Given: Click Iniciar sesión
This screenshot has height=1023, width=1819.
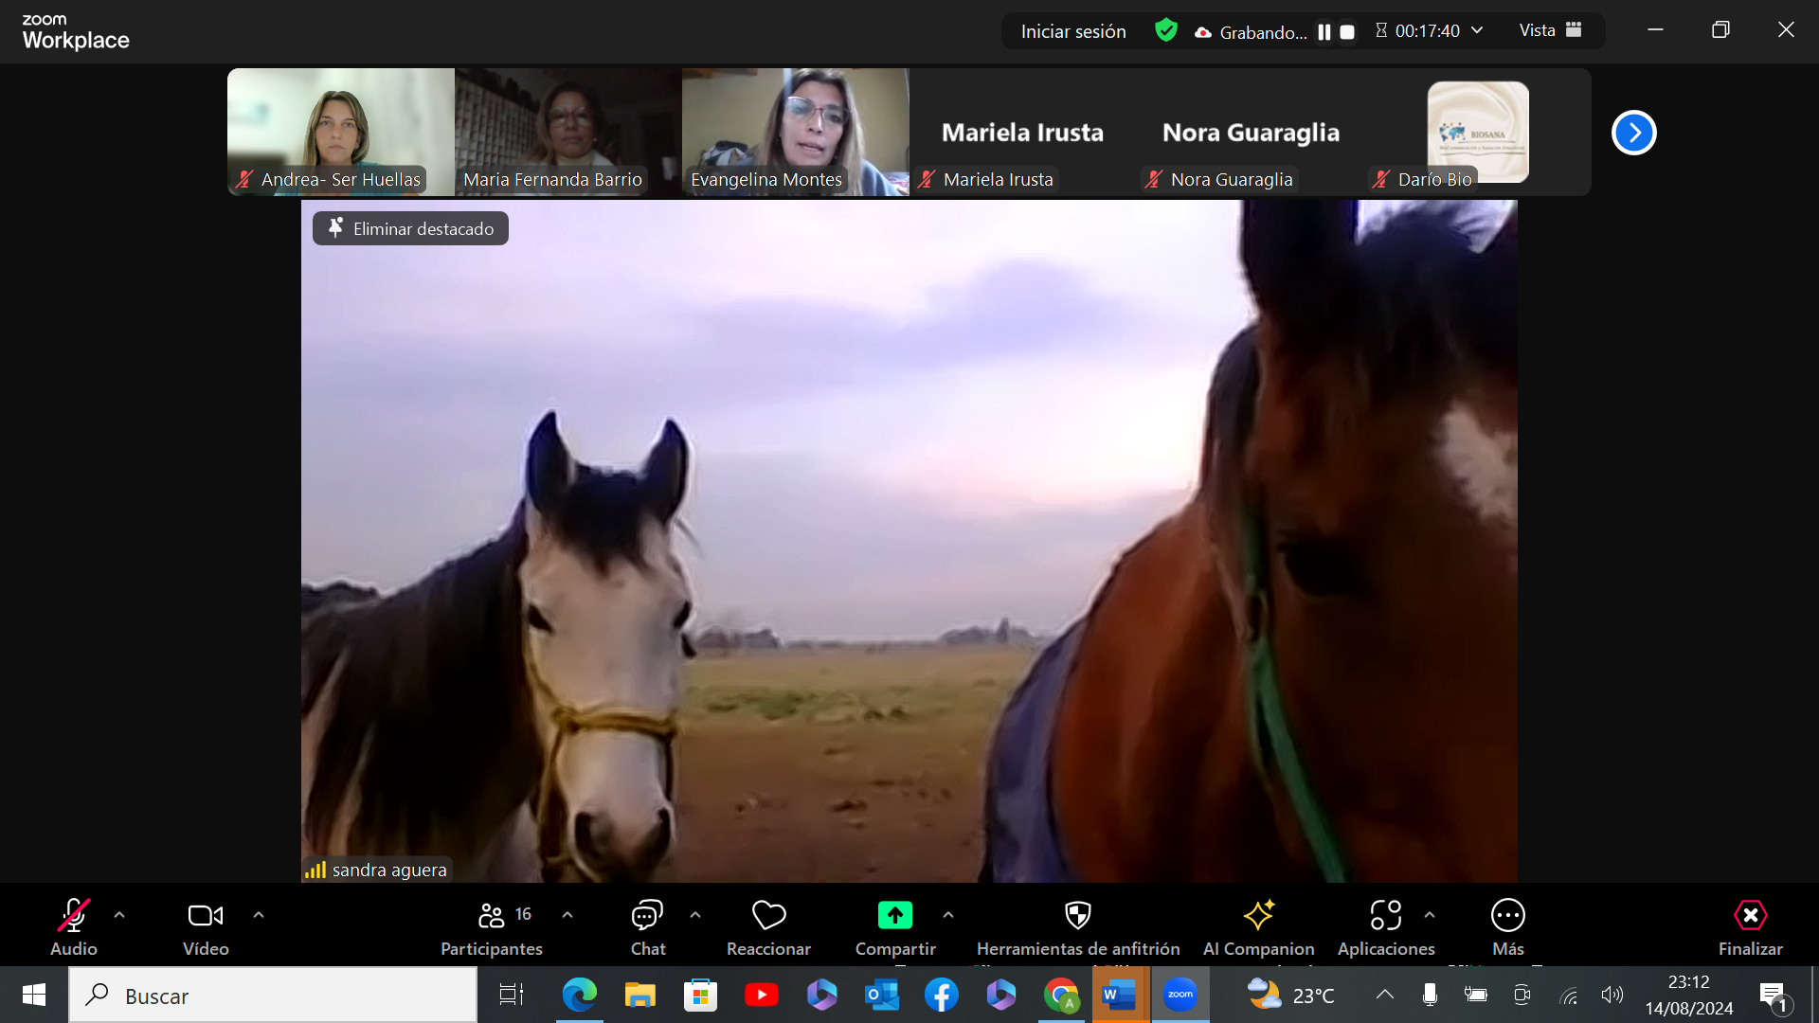Looking at the screenshot, I should [1073, 31].
